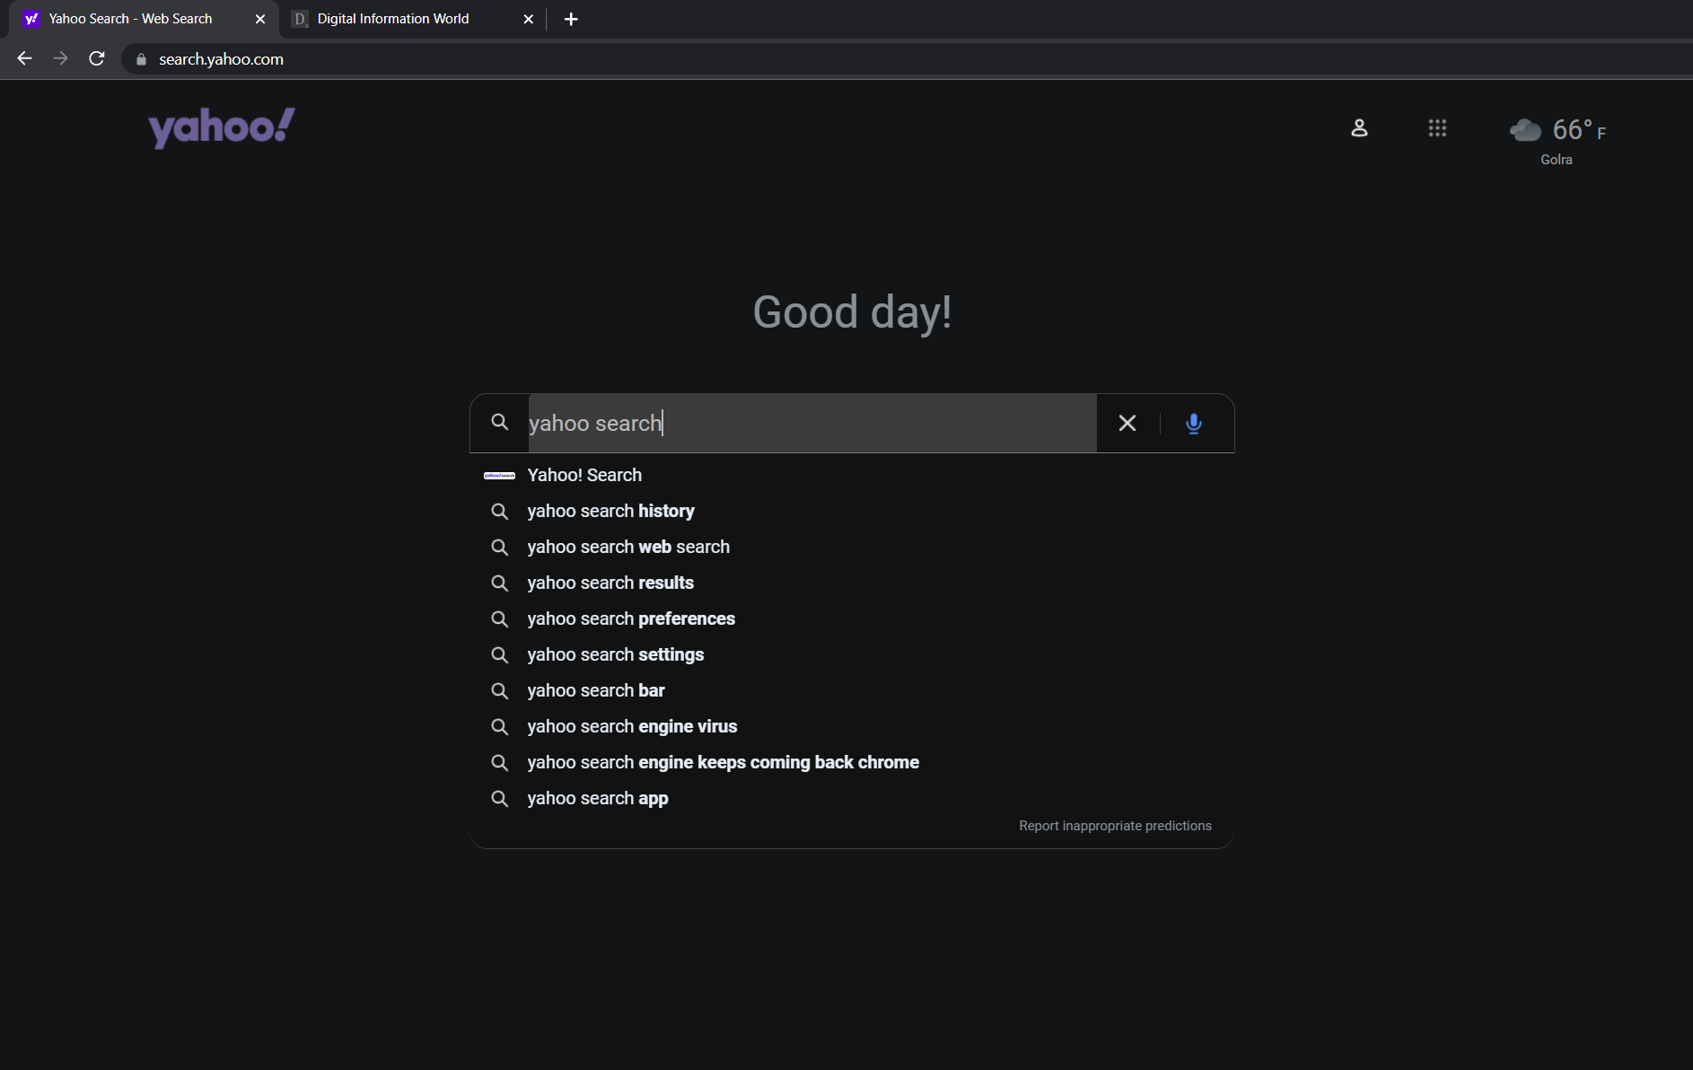Clear the search text with X
Viewport: 1693px width, 1070px height.
coord(1127,423)
